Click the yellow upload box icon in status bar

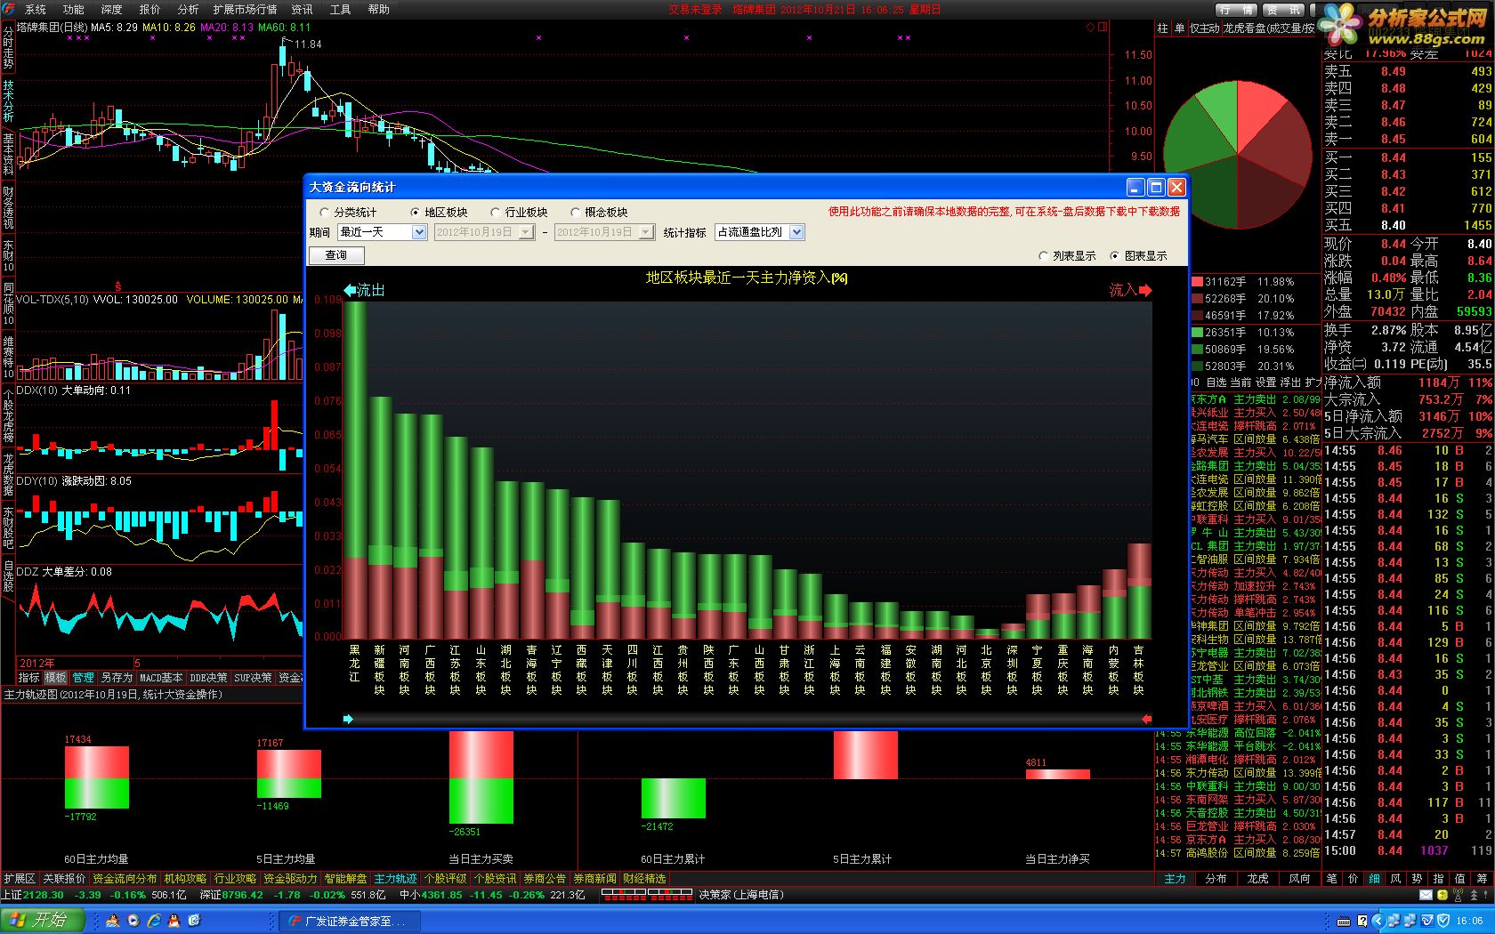click(1442, 895)
